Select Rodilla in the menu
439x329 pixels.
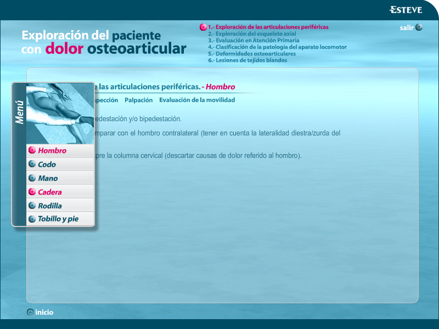coord(60,205)
